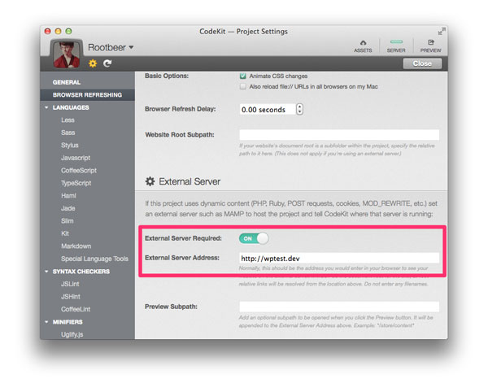Click the Preview icon in the toolbar
This screenshot has height=379, width=488.
pos(431,46)
